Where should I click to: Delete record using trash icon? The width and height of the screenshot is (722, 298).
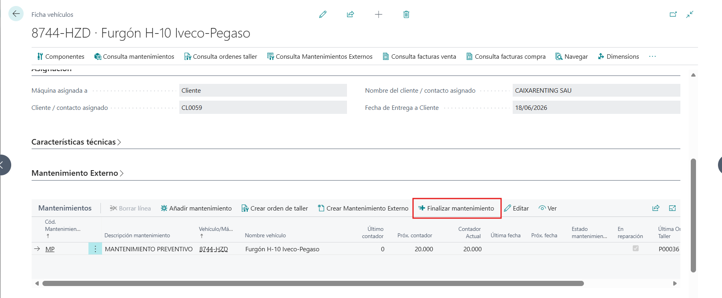point(406,14)
